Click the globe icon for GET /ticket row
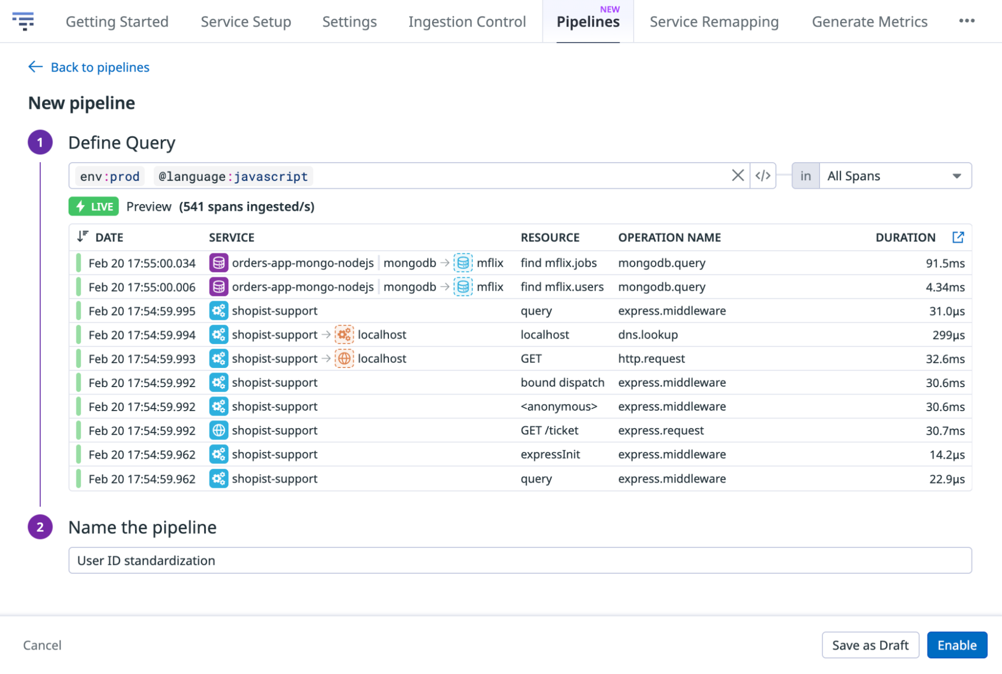The height and width of the screenshot is (674, 1002). tap(219, 431)
